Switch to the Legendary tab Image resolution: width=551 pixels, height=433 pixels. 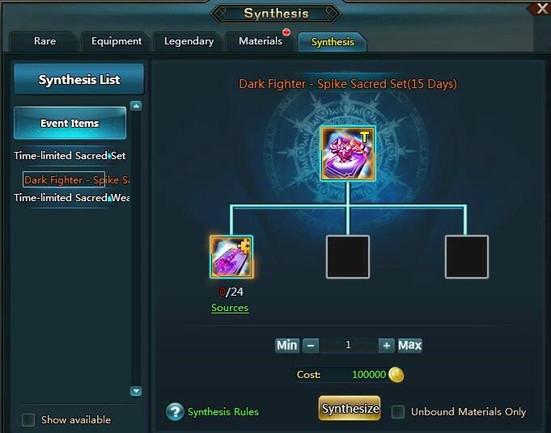189,41
